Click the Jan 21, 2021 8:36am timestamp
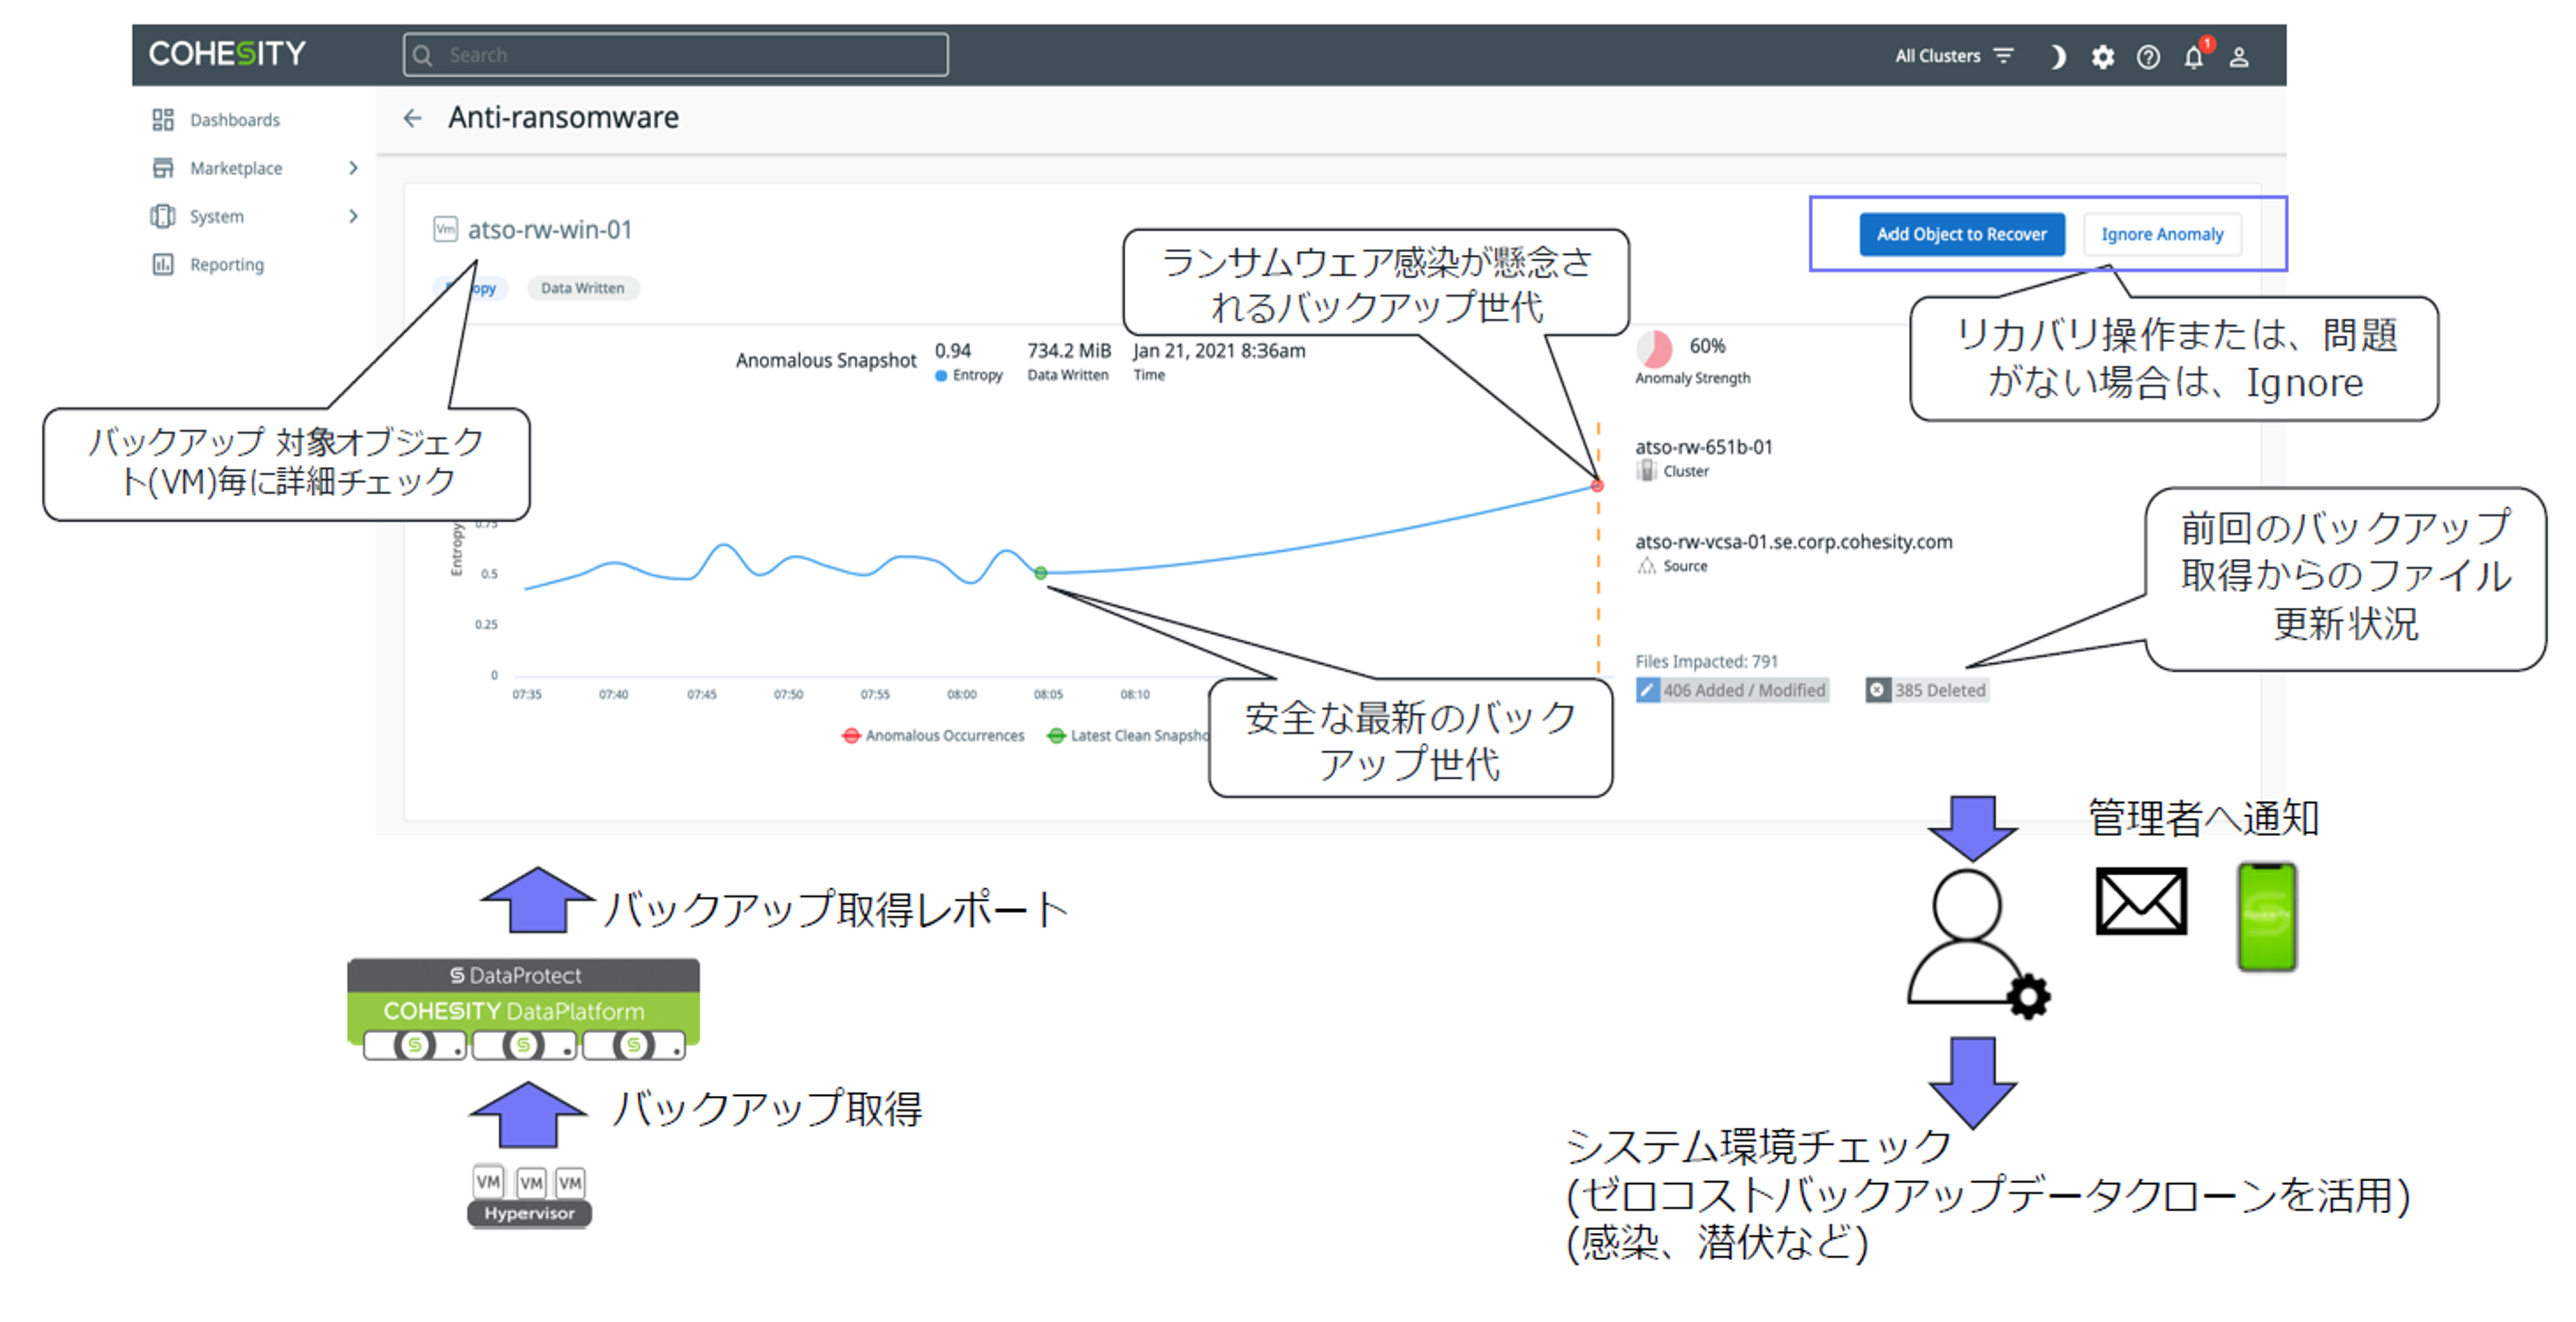The height and width of the screenshot is (1322, 2576). click(1219, 351)
